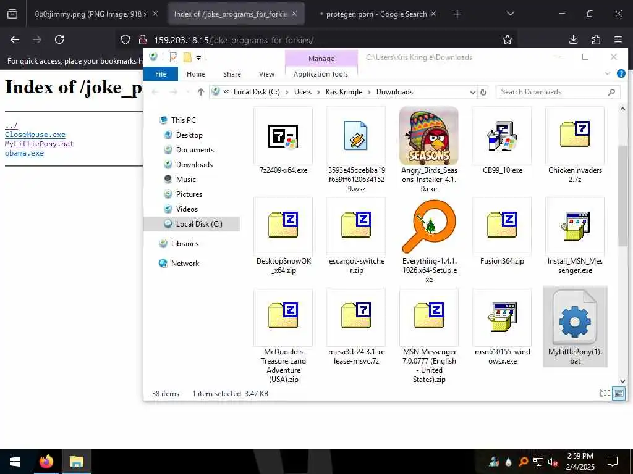Viewport: 633px width, 474px height.
Task: Switch to large icons view layout
Action: click(619, 393)
